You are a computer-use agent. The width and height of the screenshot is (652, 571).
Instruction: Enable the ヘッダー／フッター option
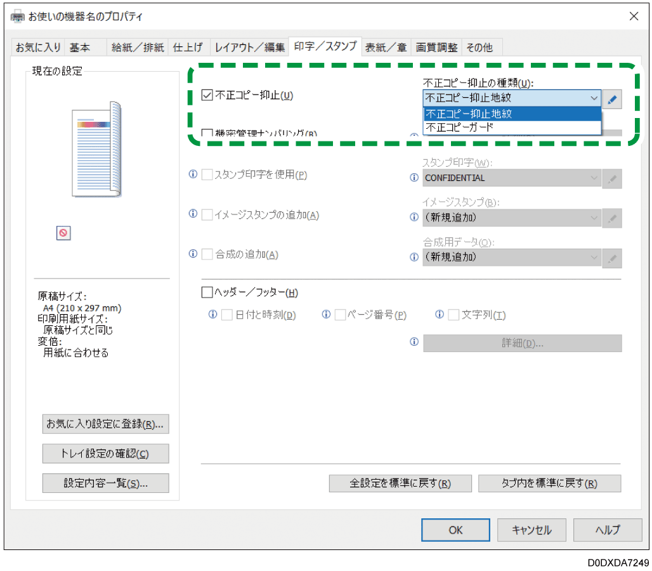207,292
